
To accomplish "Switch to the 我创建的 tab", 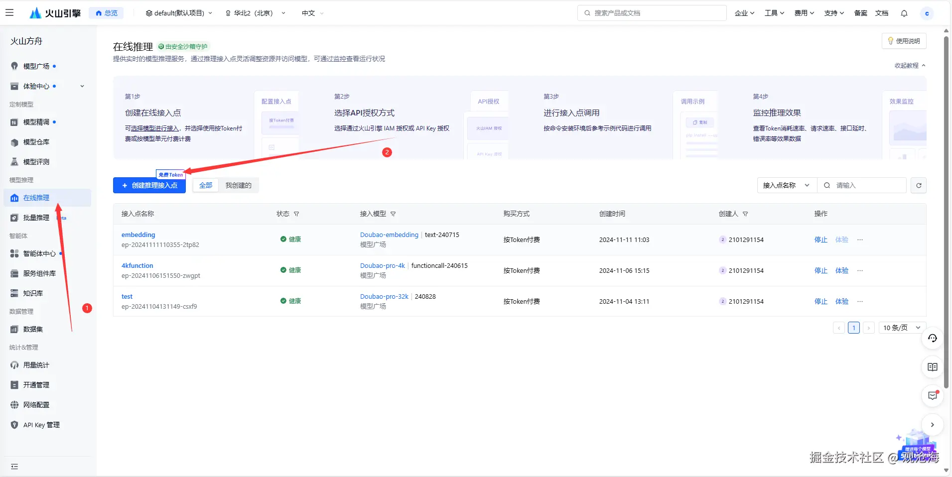I will tap(238, 185).
